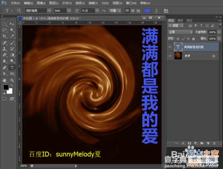Screen dimensions: 223x169
Task: Toggle lock transparent pixels
Action: point(178,39)
